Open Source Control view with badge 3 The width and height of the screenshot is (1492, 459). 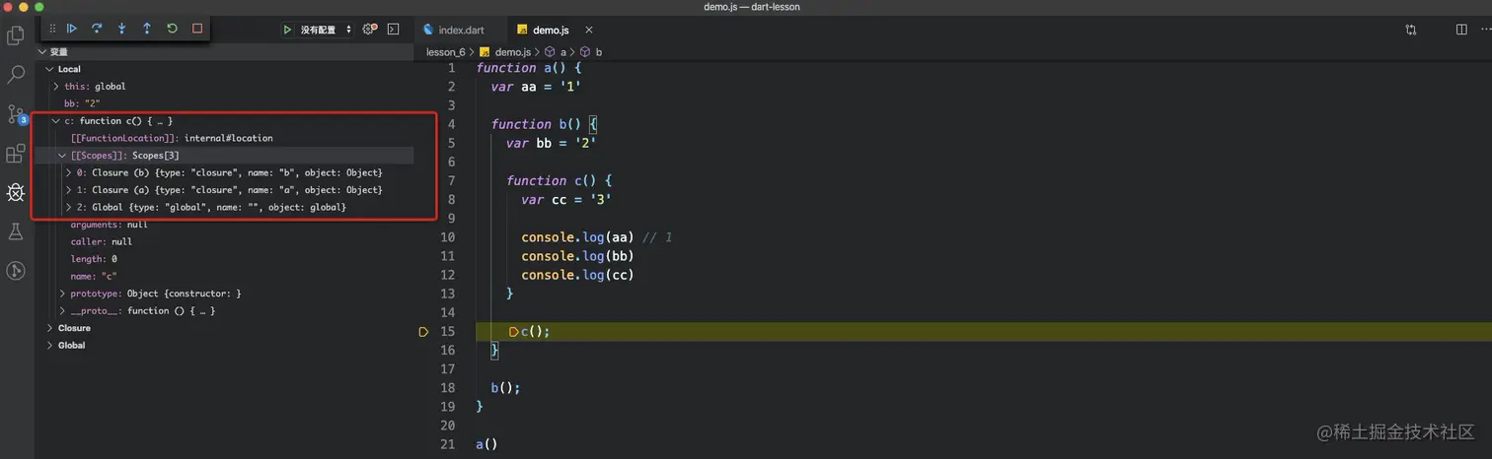click(x=16, y=113)
